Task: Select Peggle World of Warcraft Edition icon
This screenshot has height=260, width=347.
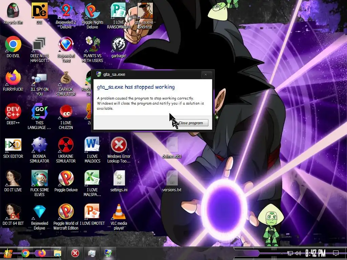Action: point(66,212)
